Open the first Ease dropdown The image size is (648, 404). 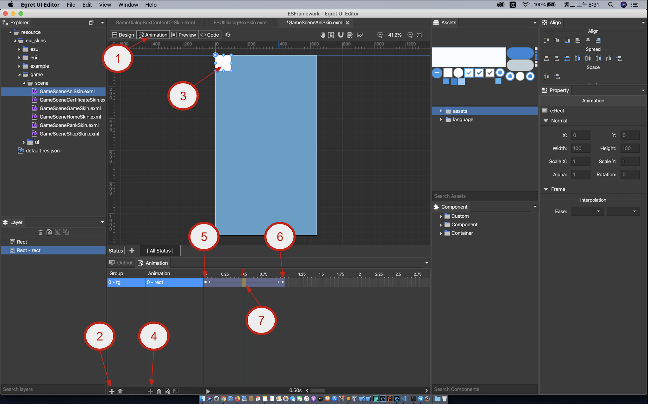(x=587, y=211)
